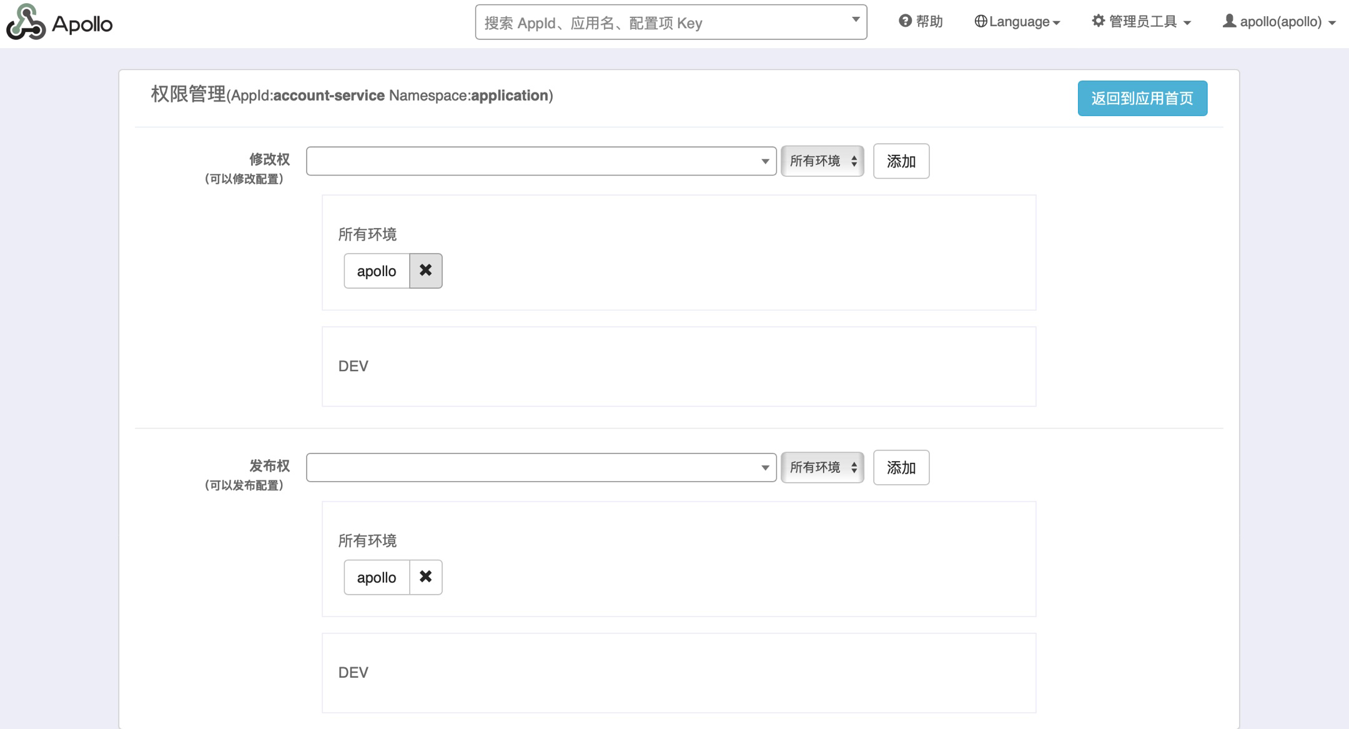The image size is (1349, 729).
Task: Open the top search box dropdown arrow
Action: click(x=856, y=20)
